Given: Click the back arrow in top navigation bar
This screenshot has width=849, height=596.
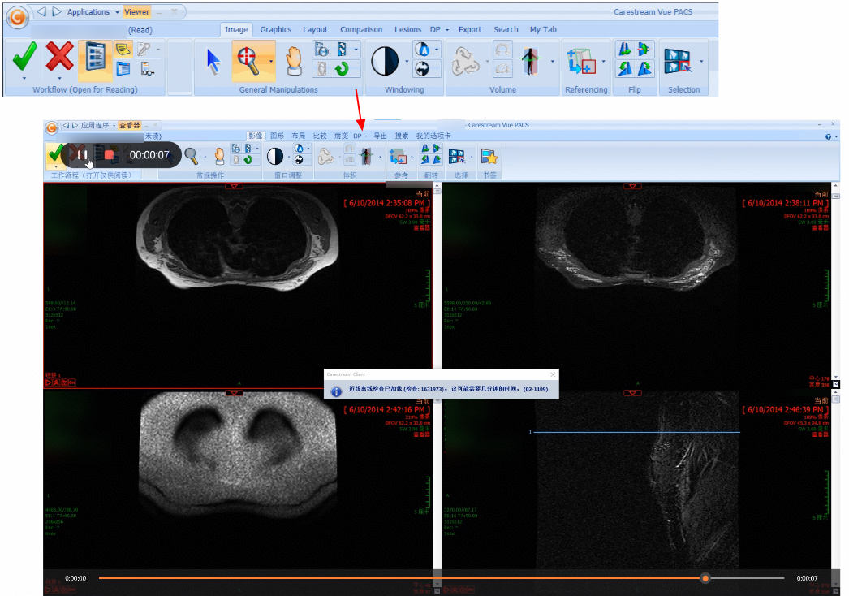Looking at the screenshot, I should point(41,11).
